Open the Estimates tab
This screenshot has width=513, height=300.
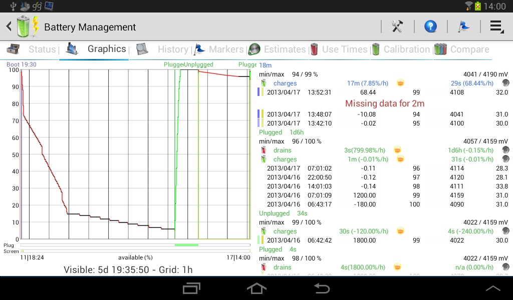click(x=277, y=49)
